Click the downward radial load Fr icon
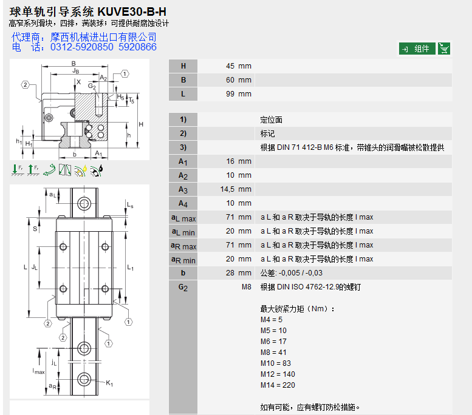Viewport: 472px width, 415px height. point(17,170)
